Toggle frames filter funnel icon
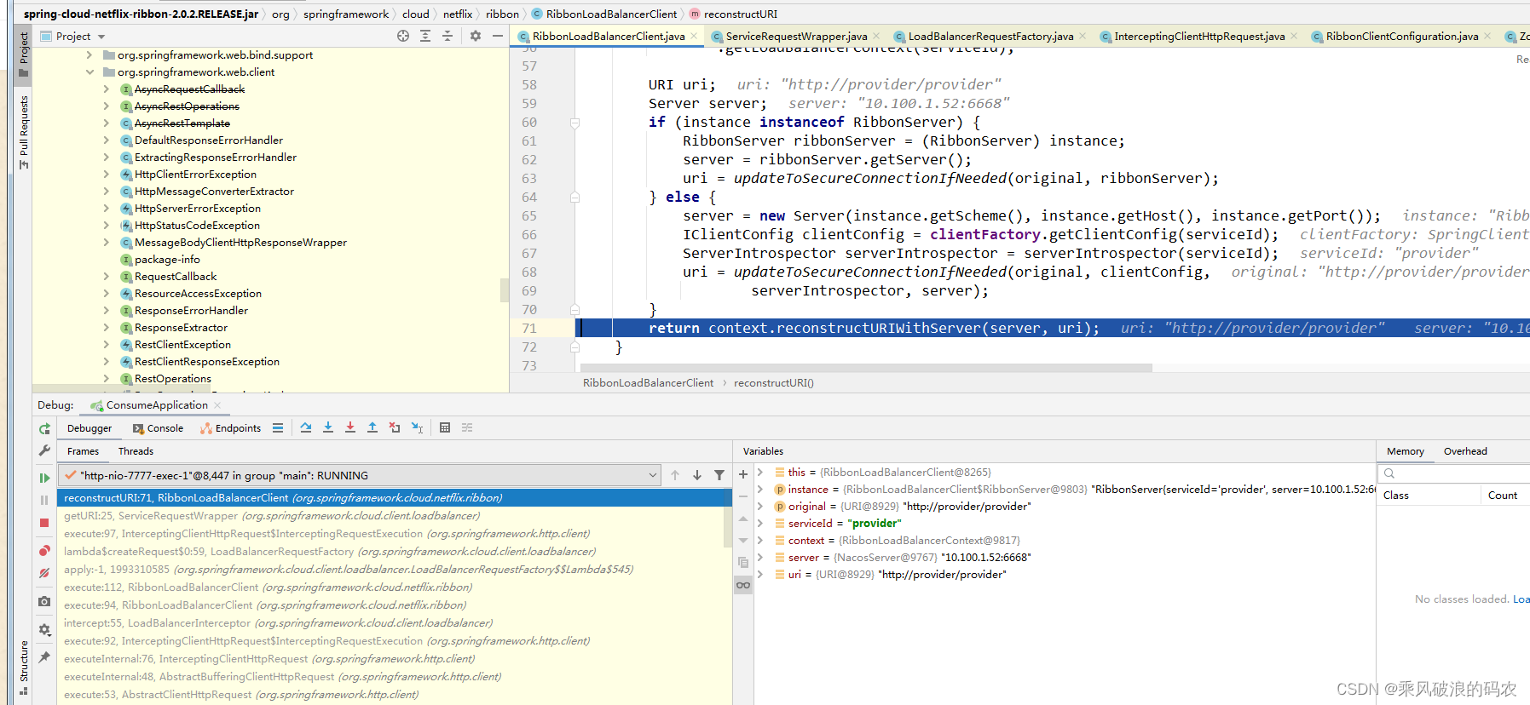Viewport: 1530px width, 705px height. [x=719, y=475]
